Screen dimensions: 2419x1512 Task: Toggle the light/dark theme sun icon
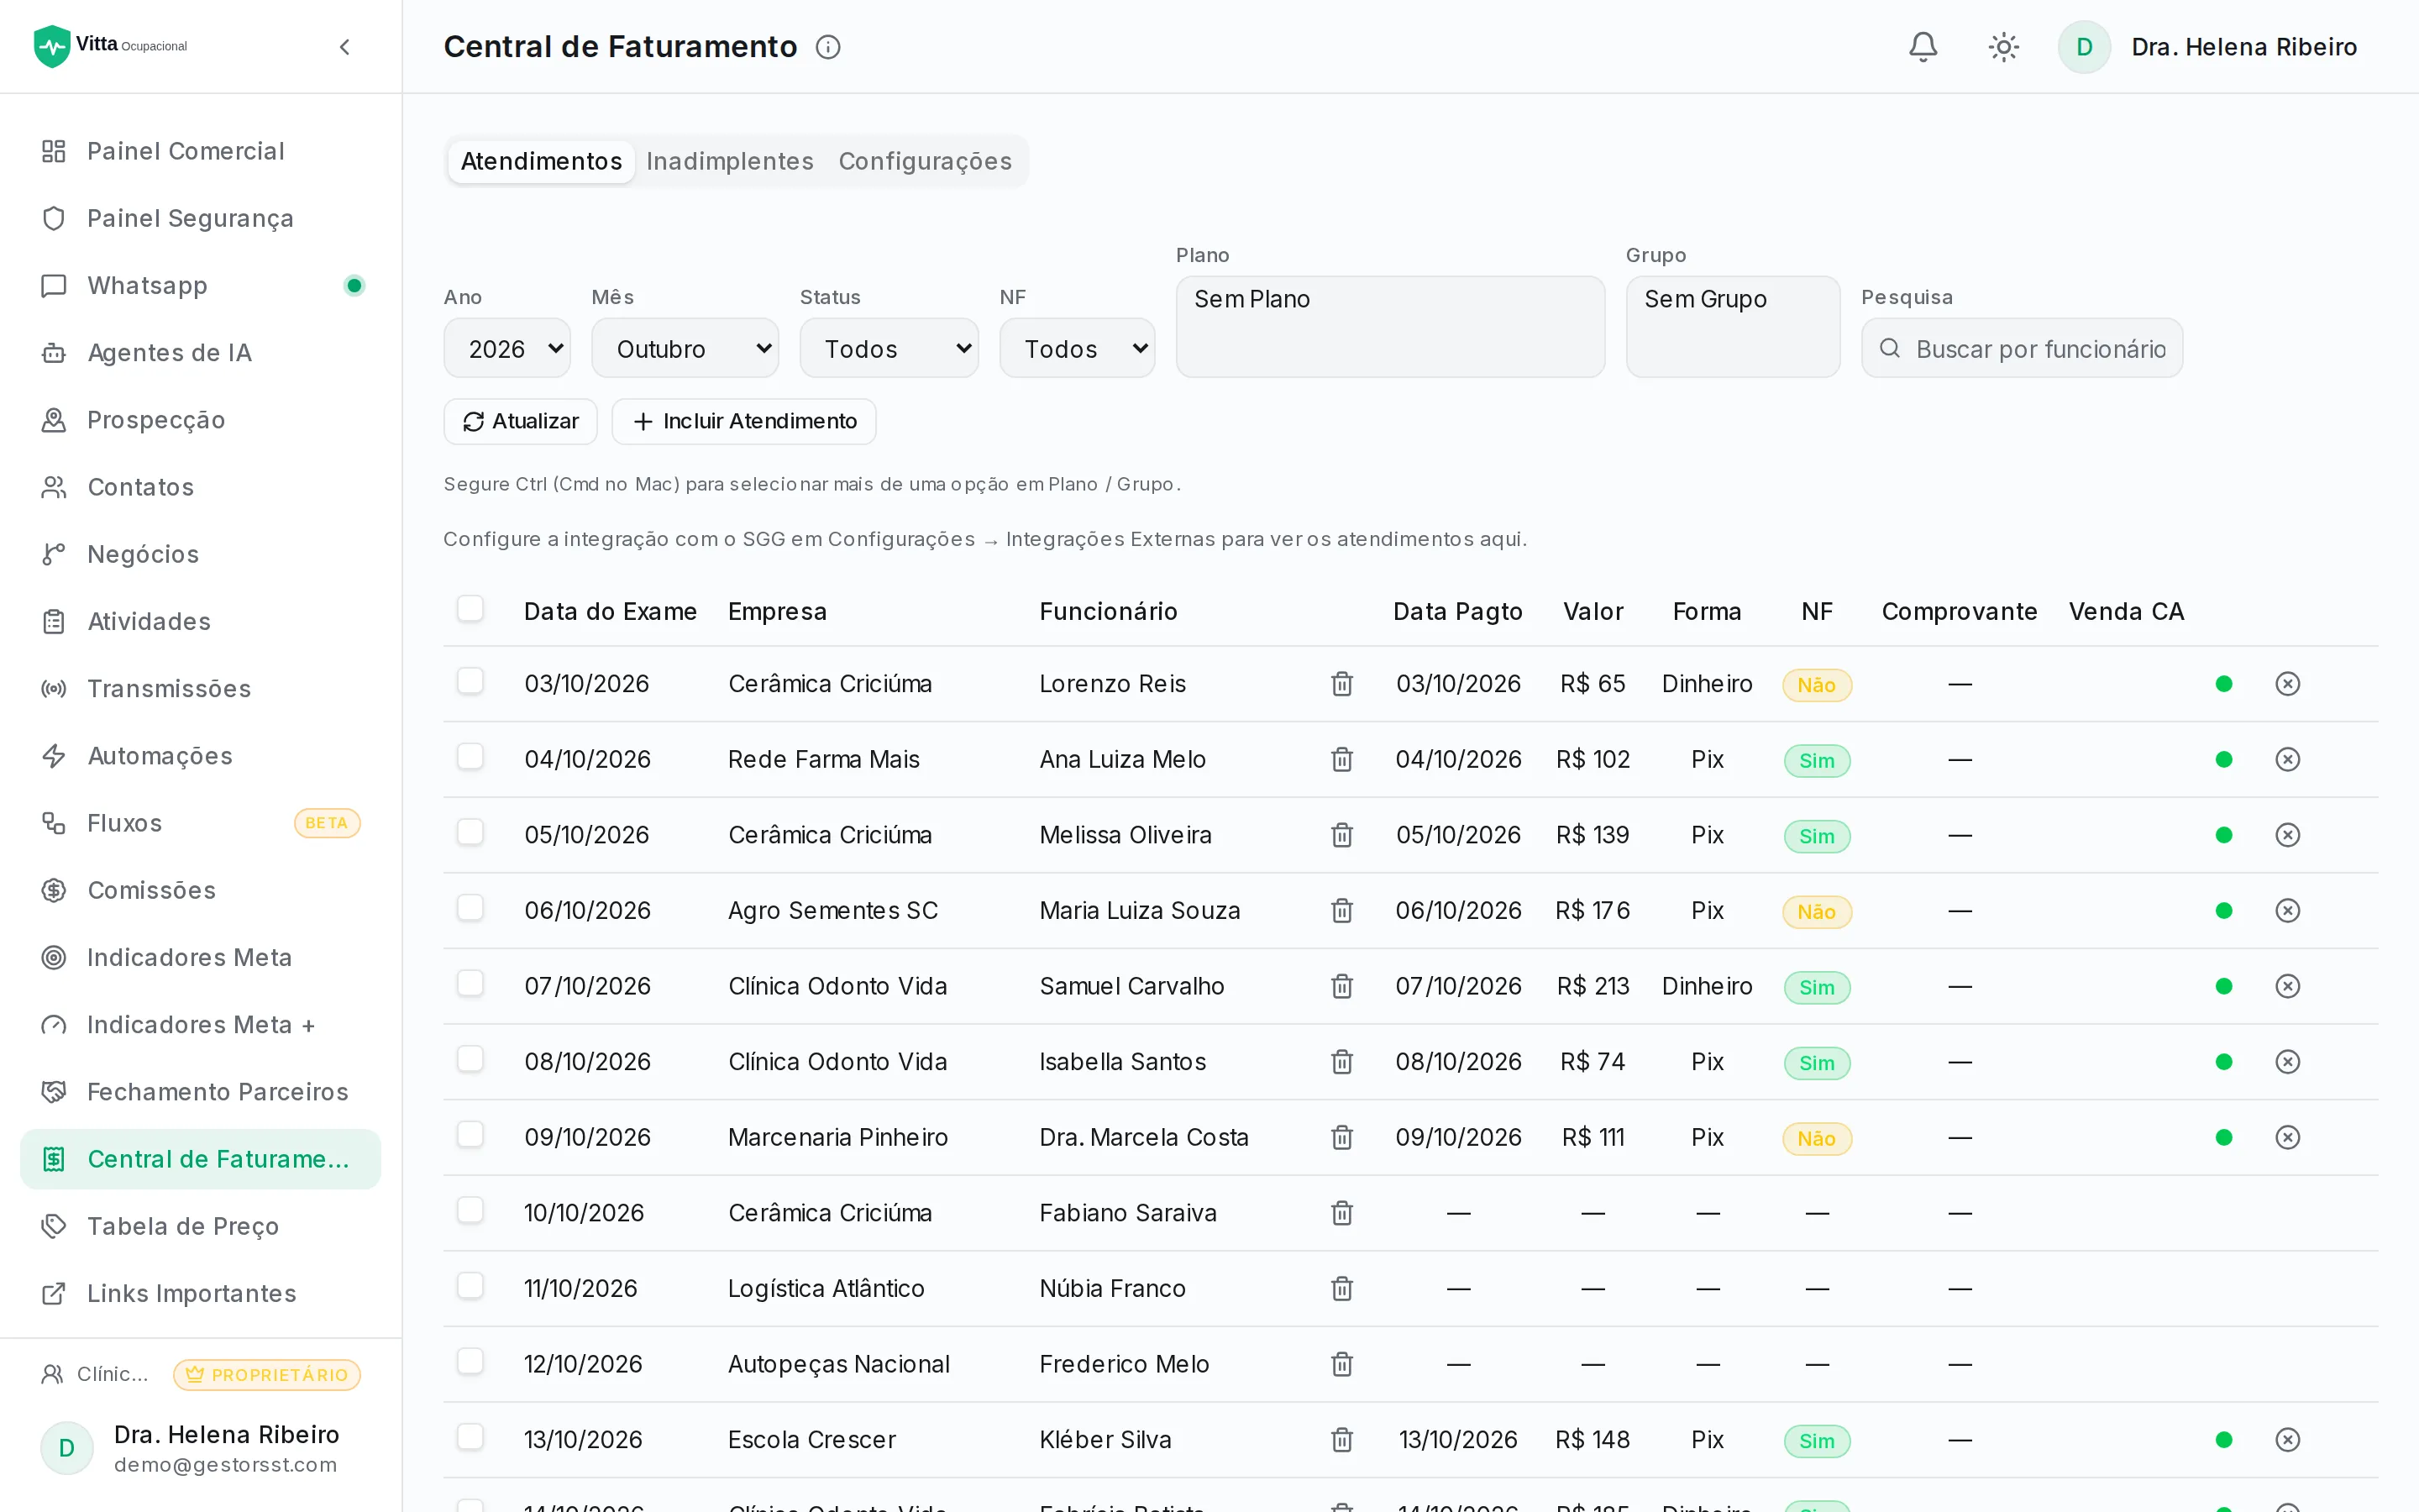click(2003, 47)
